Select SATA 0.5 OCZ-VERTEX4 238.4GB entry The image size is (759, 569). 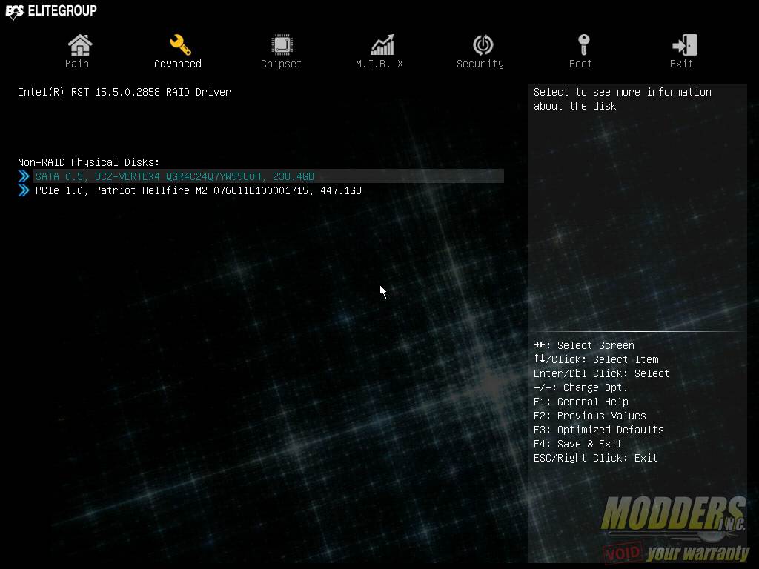pos(268,176)
